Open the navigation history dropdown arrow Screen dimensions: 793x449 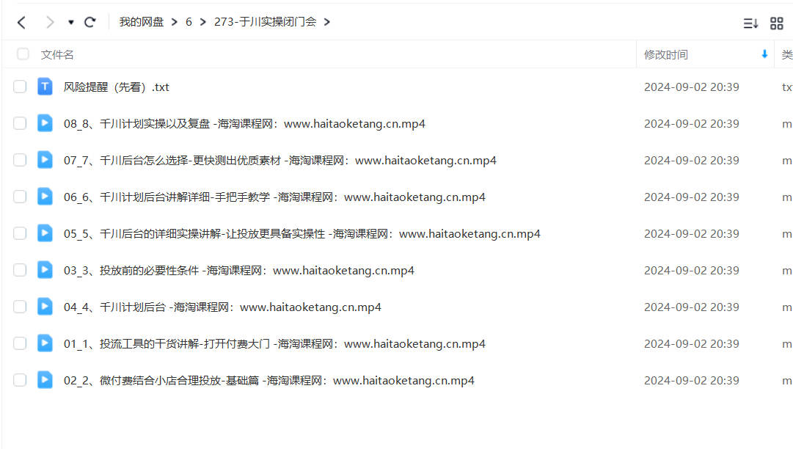click(71, 22)
